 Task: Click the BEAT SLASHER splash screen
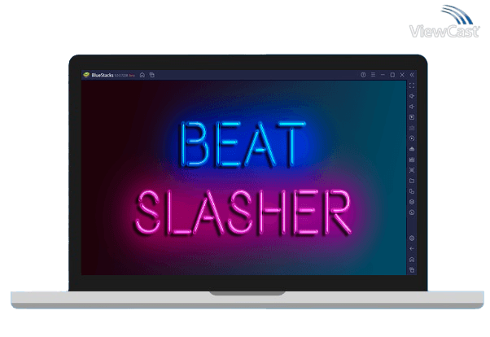243,177
